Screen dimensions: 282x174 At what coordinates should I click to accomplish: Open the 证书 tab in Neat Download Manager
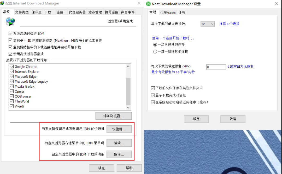[182, 12]
